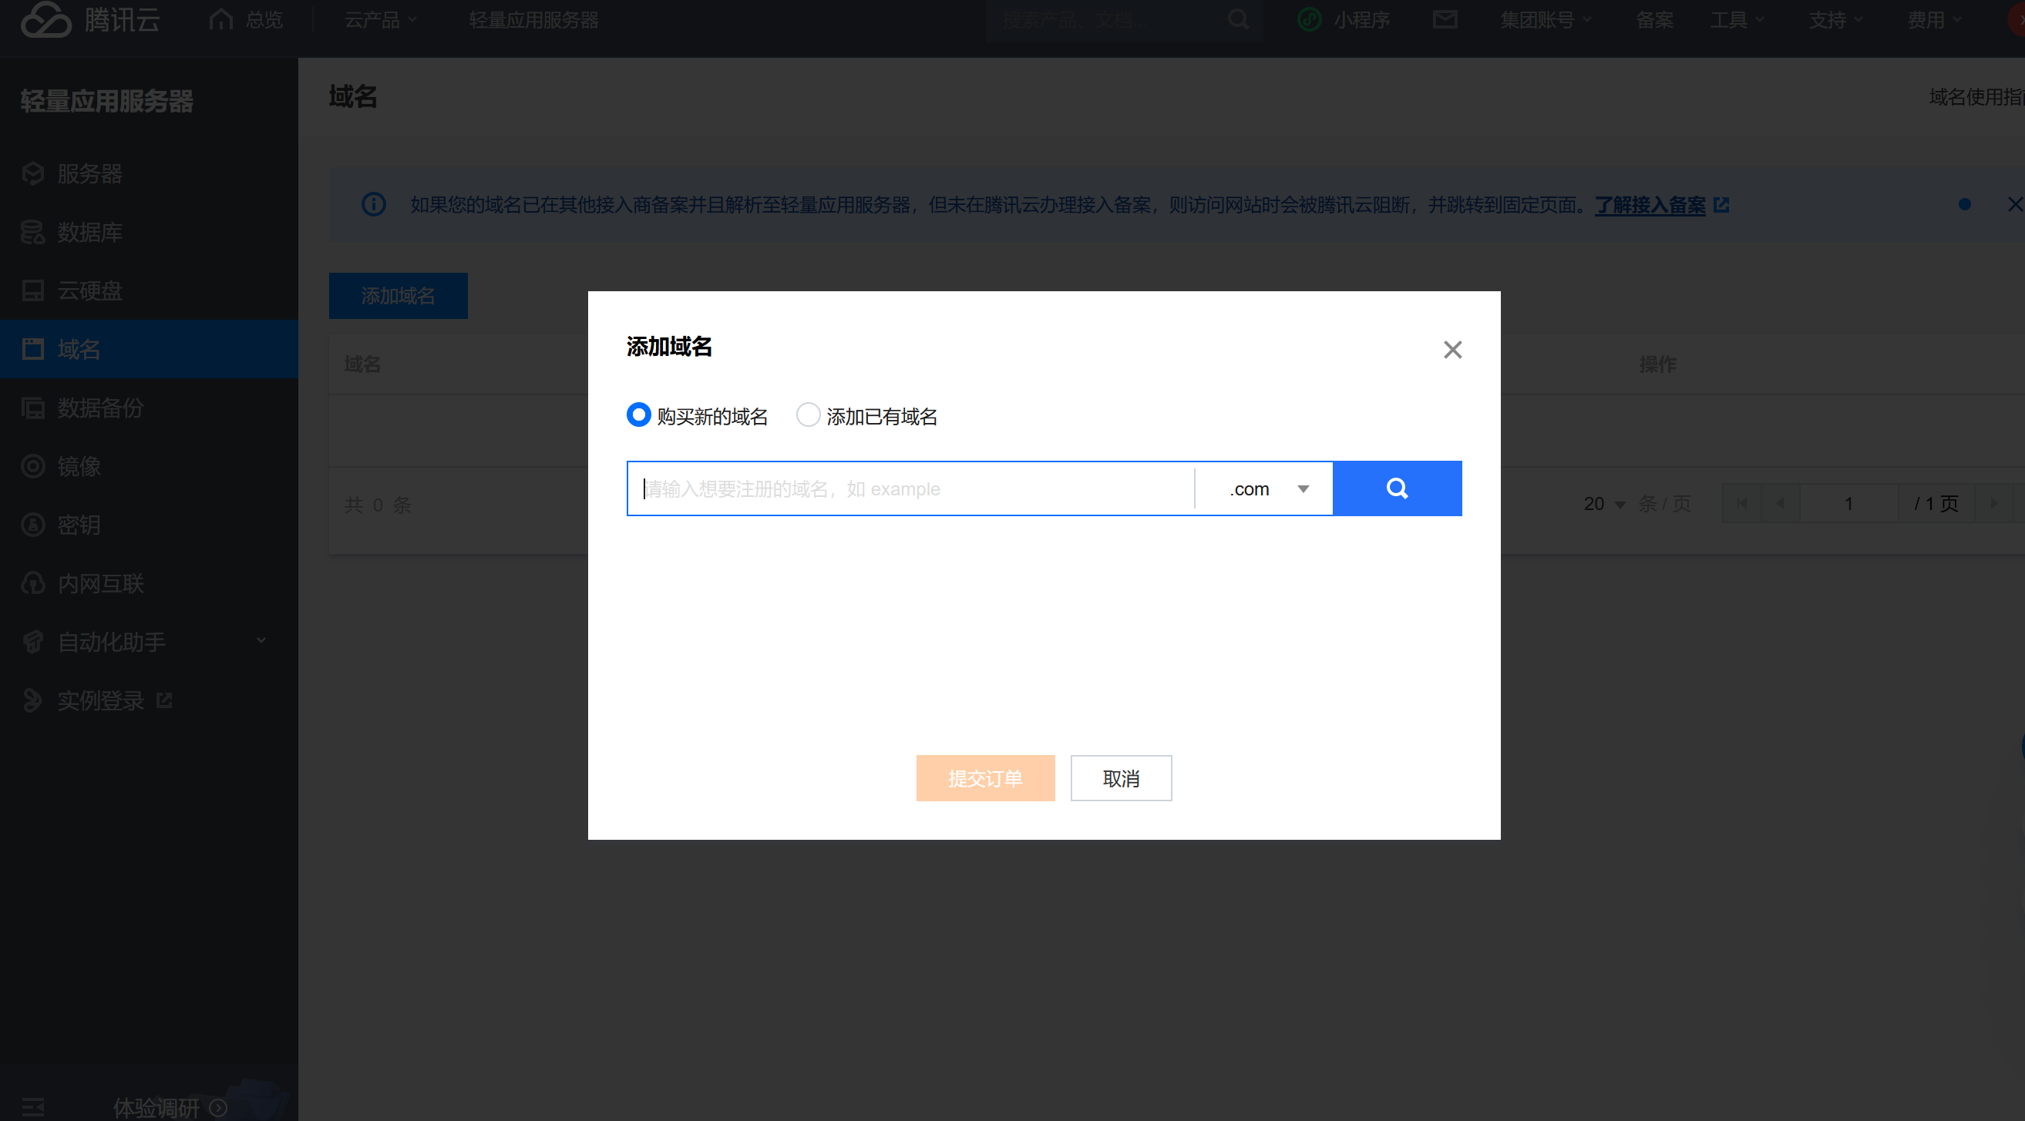The height and width of the screenshot is (1121, 2025).
Task: Close the notice banner with X
Action: pyautogui.click(x=2015, y=204)
